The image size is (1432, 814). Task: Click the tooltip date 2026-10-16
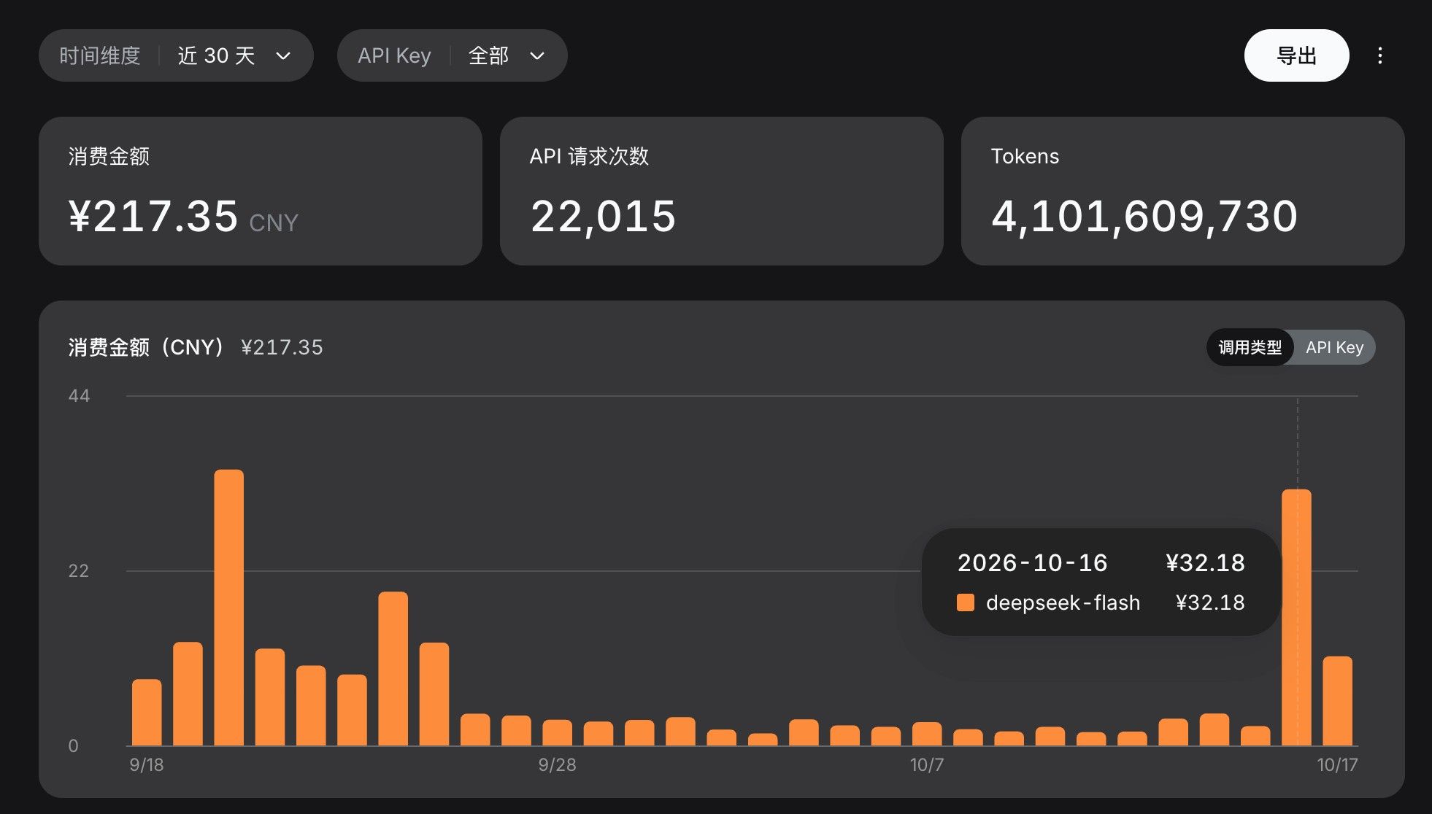1032,562
